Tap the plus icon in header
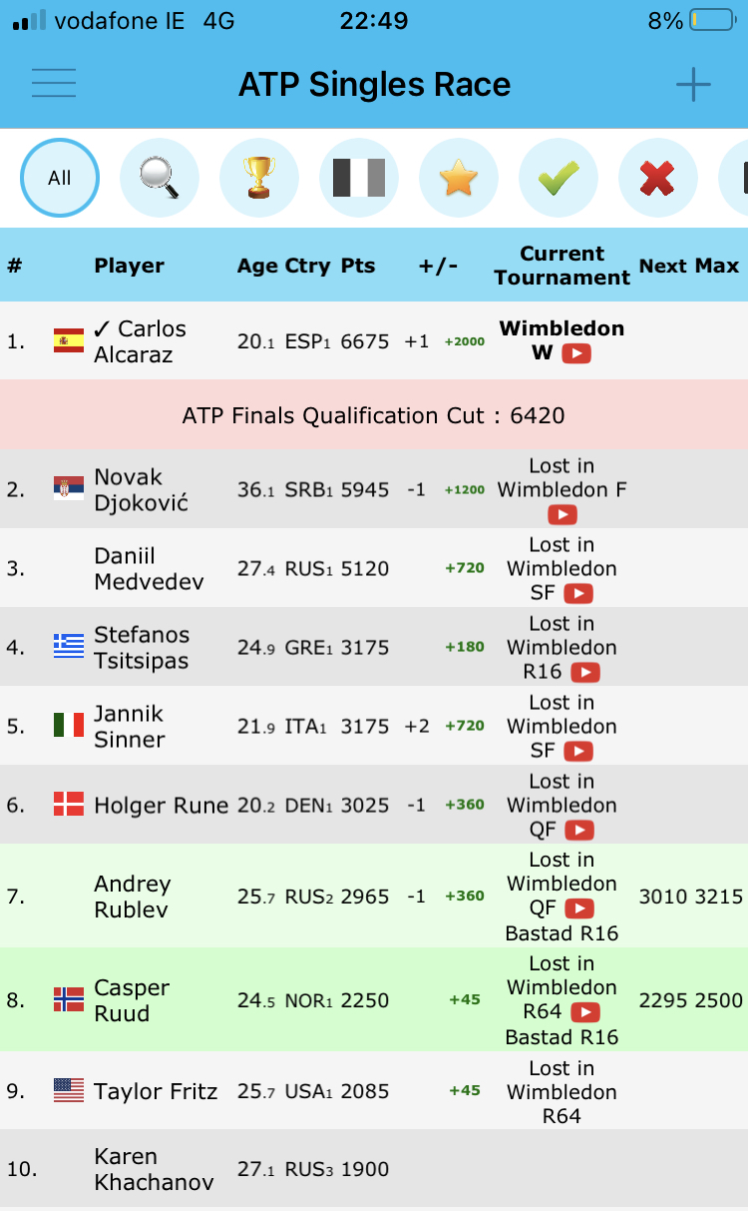This screenshot has height=1211, width=748. 693,85
